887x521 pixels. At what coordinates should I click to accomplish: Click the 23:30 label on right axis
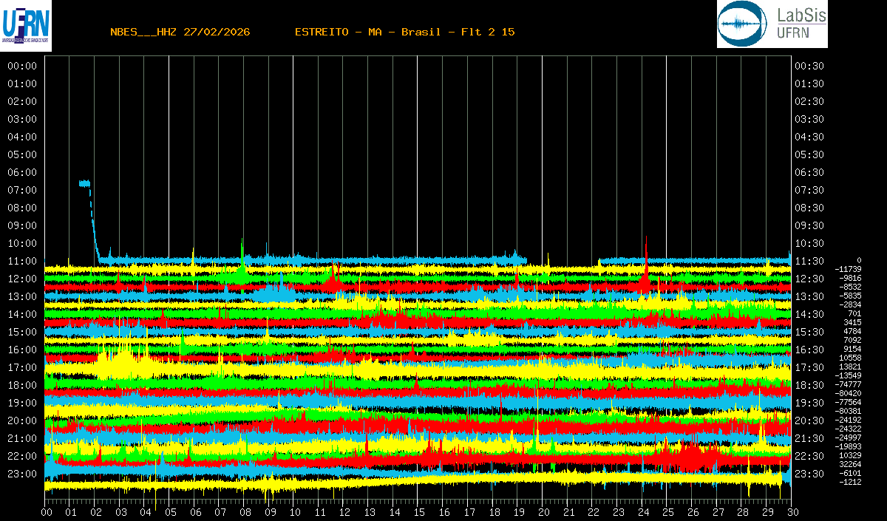coord(809,474)
